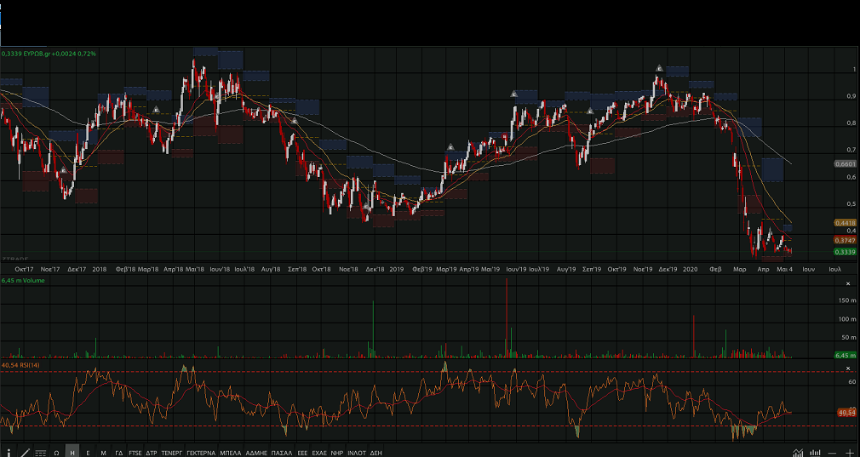
Task: Toggle the Ω timeframe button
Action: [x=56, y=453]
